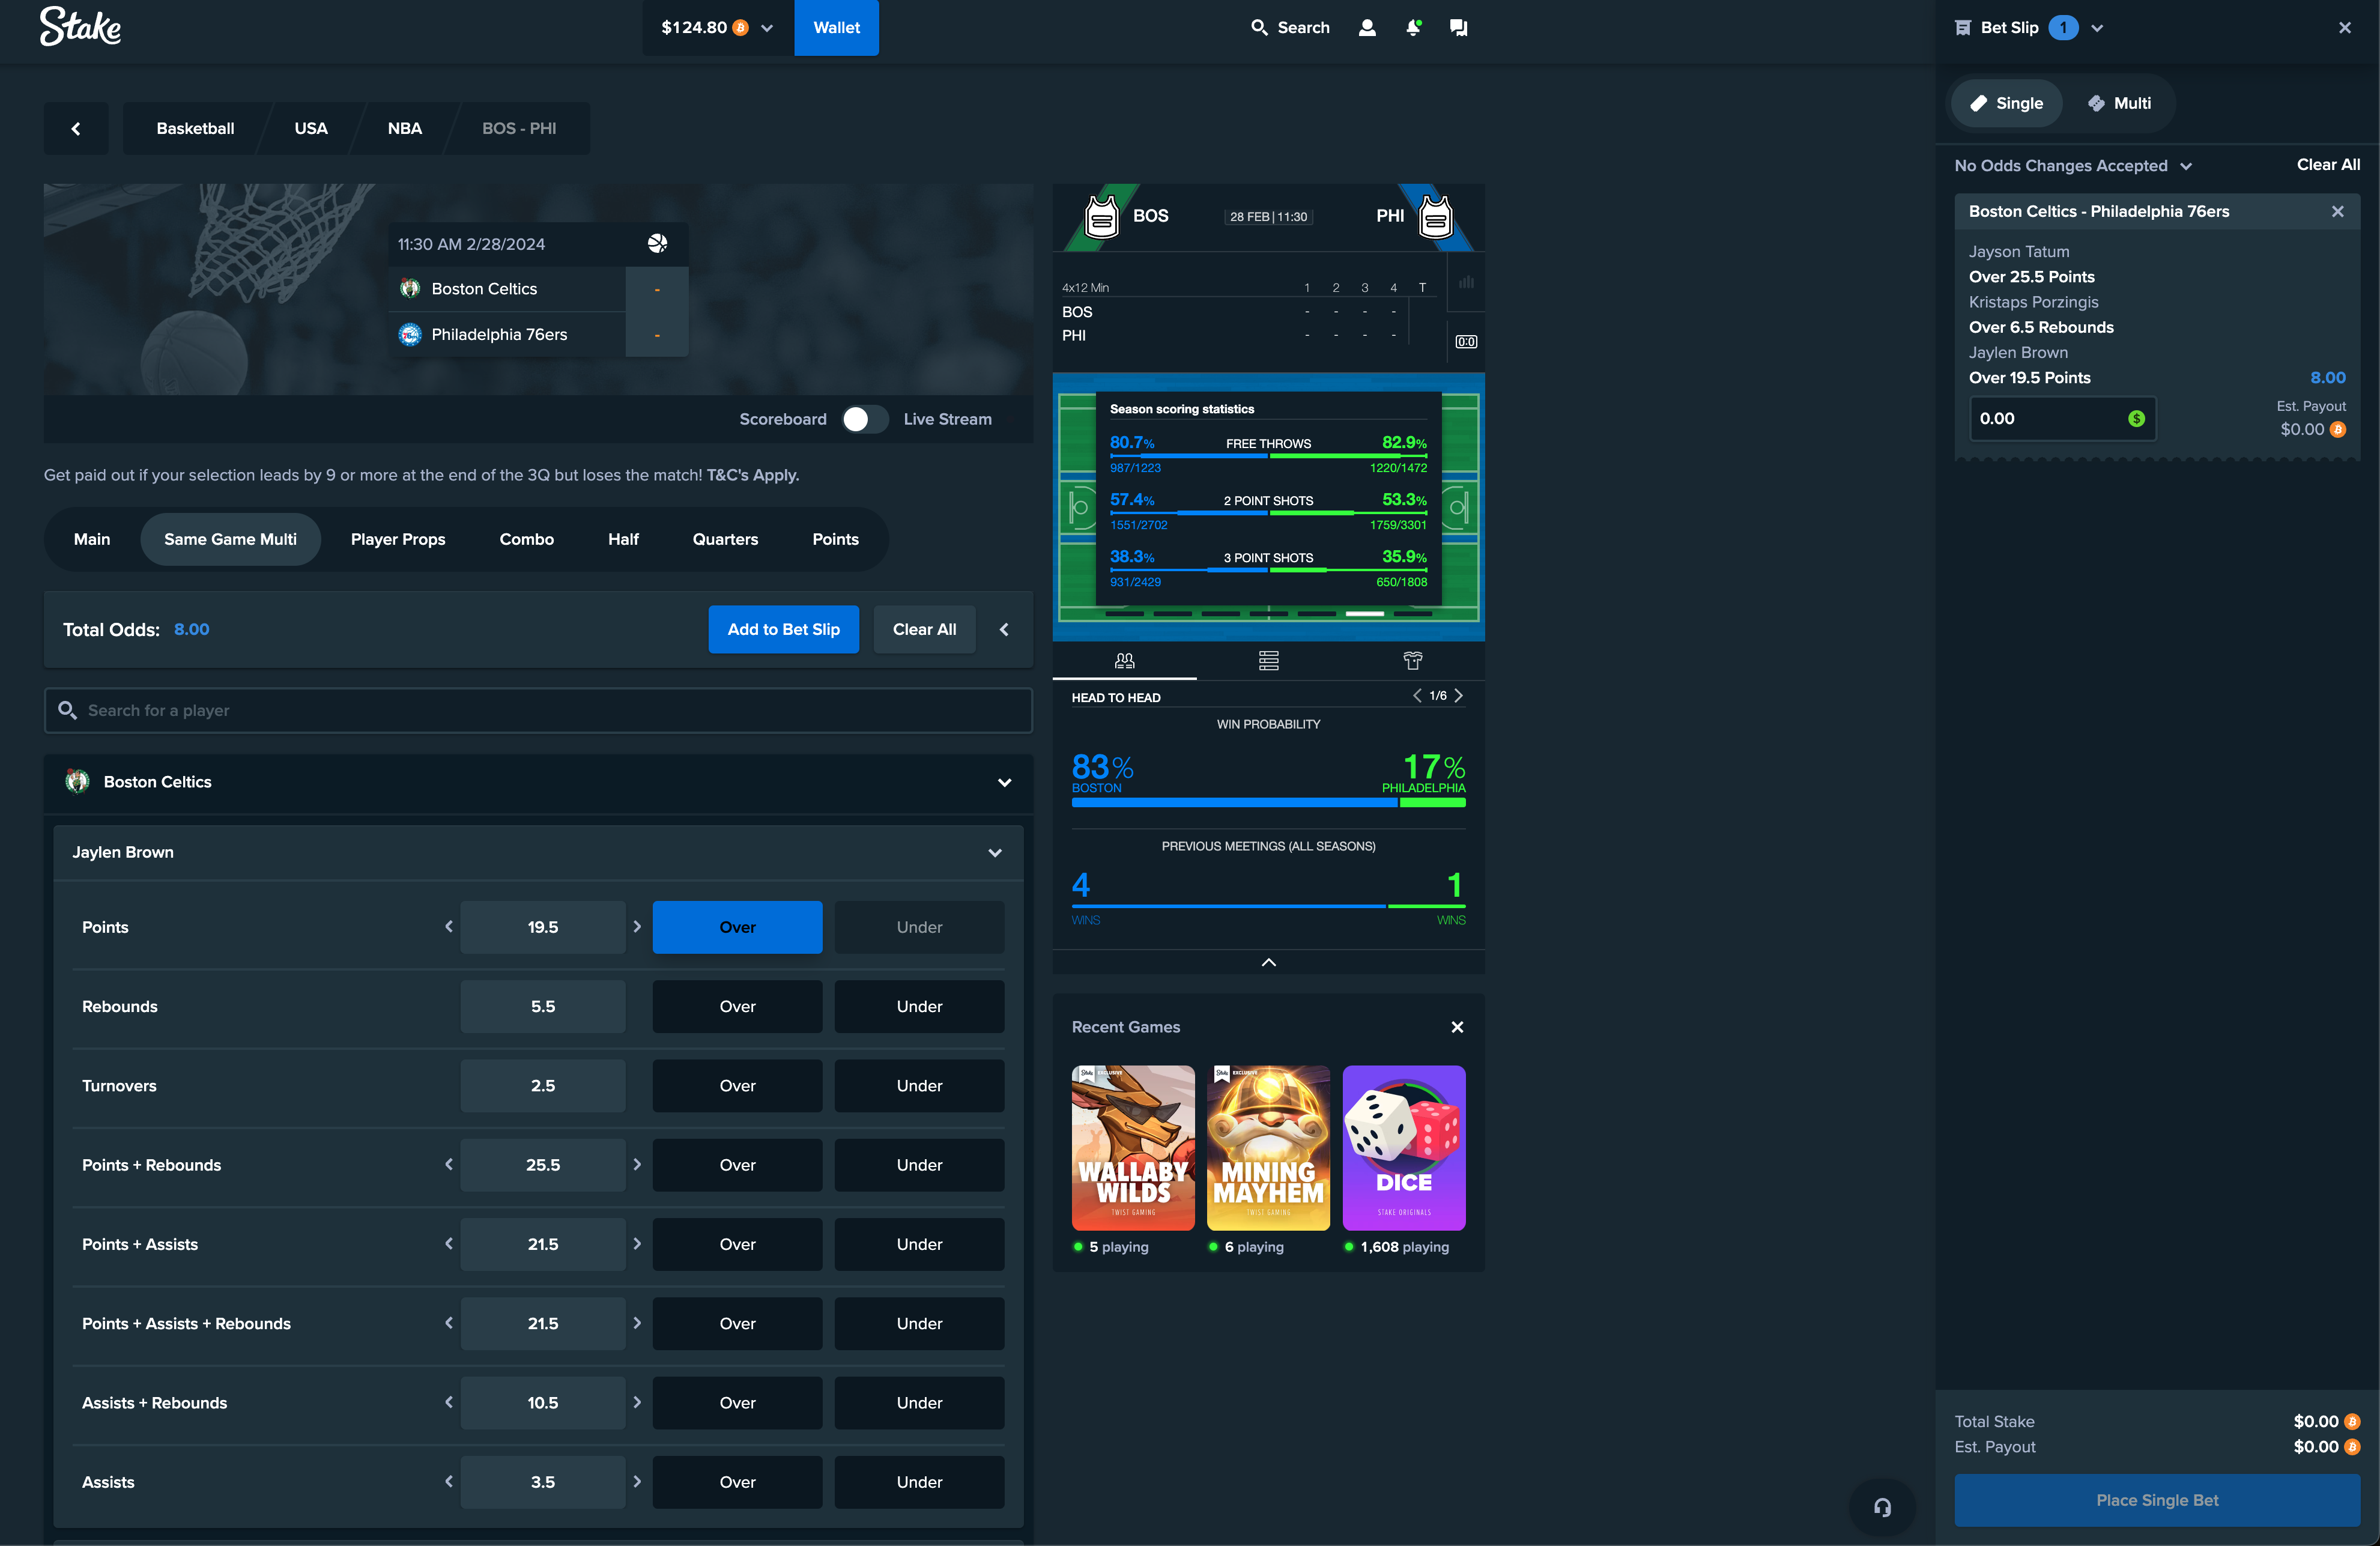Screen dimensions: 2380x1546
Task: Click the Search for a player field
Action: 538,710
